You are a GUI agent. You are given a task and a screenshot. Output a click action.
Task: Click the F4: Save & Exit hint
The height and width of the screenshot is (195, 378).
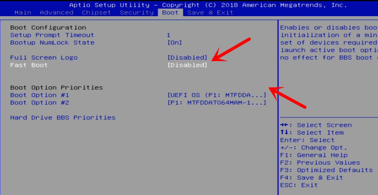point(312,178)
